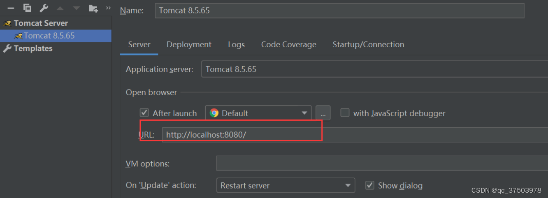Remove the selected configuration with the minus icon
The image size is (548, 198).
click(11, 8)
